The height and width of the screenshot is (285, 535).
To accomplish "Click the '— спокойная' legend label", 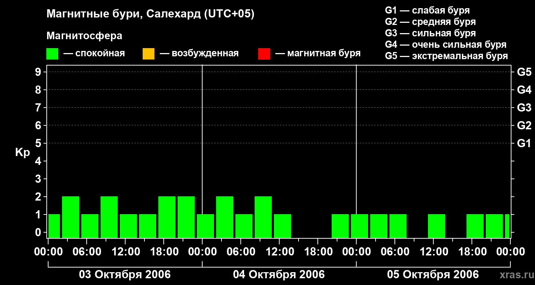I will (94, 54).
